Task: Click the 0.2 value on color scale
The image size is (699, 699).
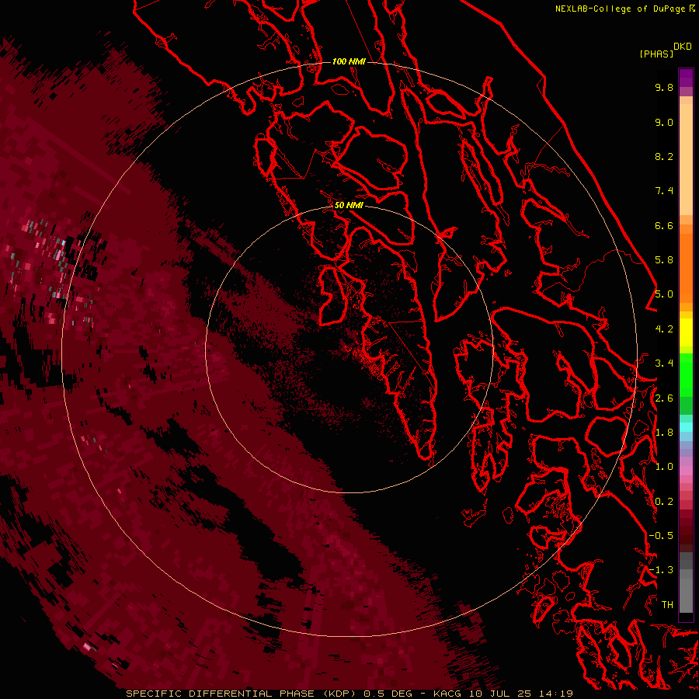Action: tap(664, 502)
